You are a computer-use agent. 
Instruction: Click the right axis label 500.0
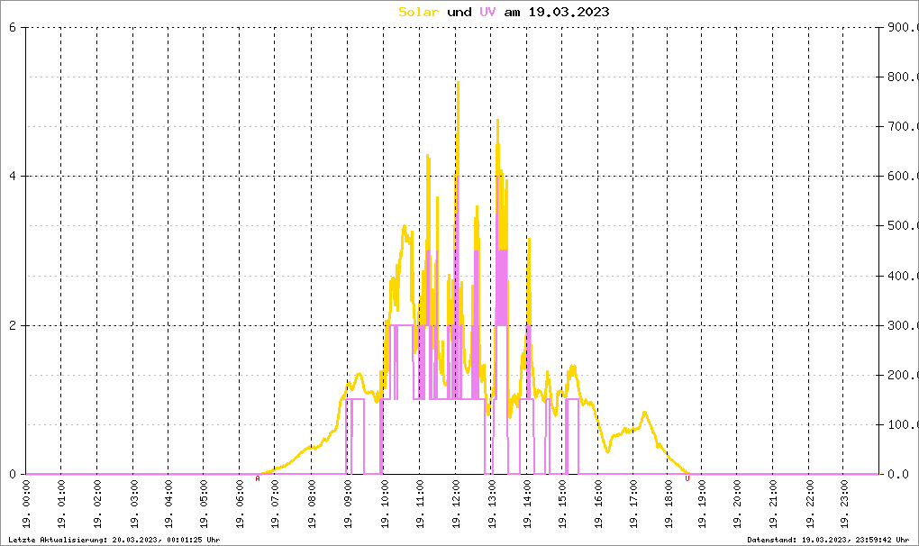point(901,226)
